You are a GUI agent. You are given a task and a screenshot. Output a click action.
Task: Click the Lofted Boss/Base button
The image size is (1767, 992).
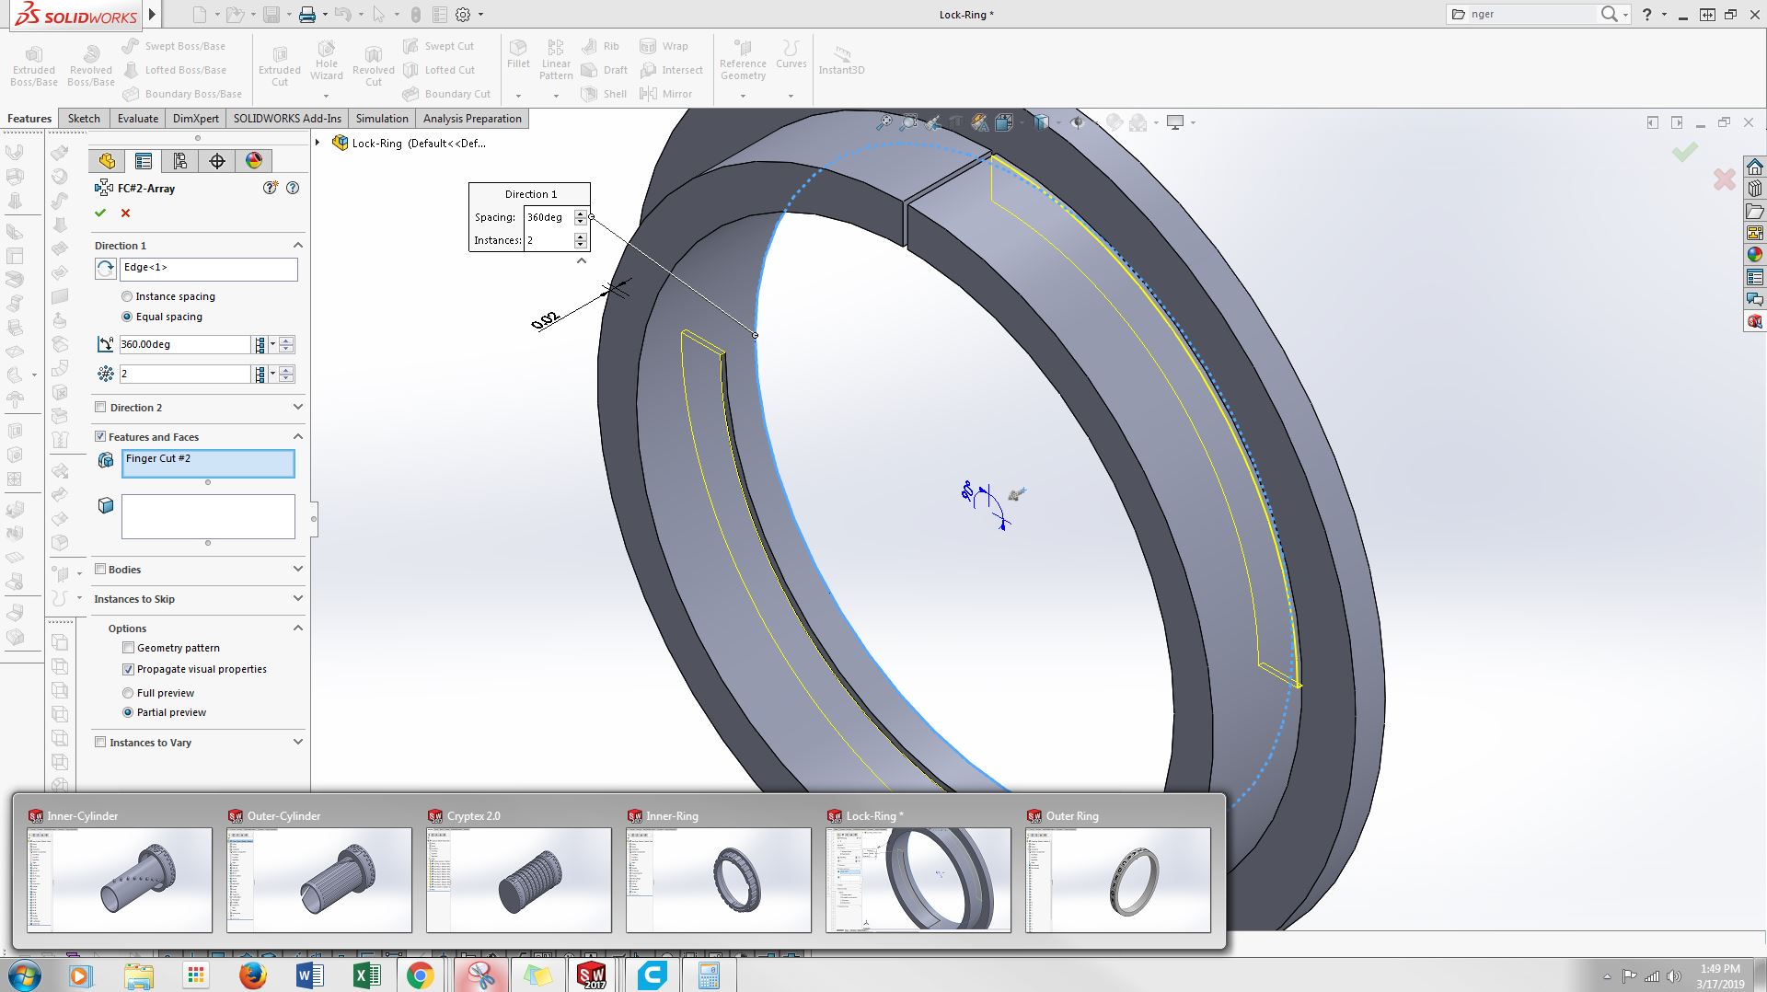tap(174, 70)
